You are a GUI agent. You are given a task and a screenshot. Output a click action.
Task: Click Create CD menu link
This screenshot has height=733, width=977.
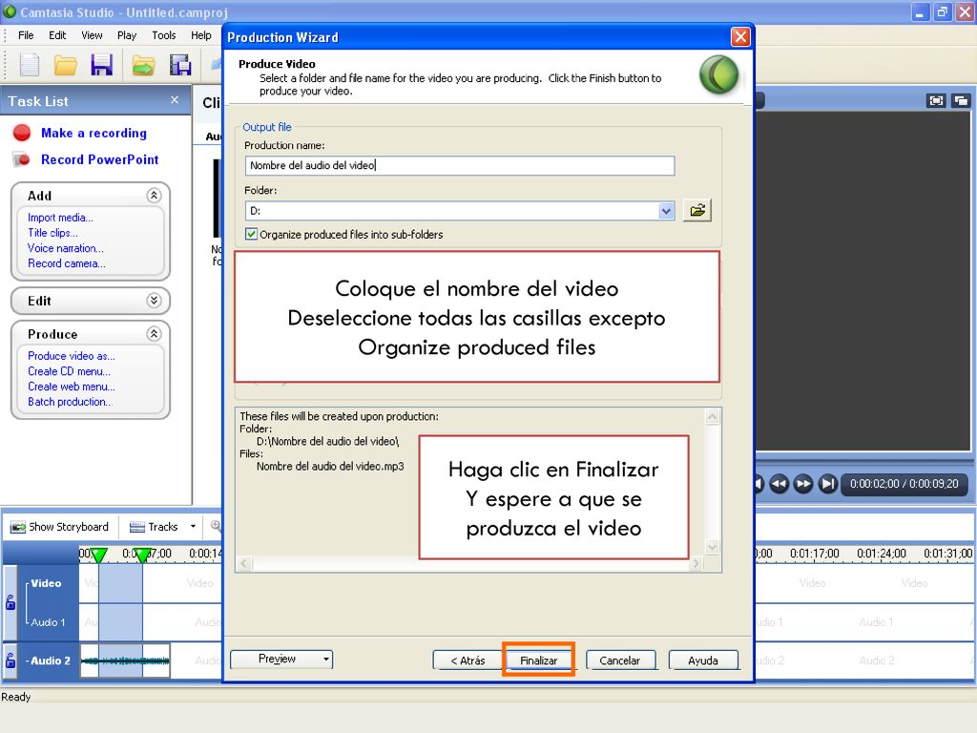69,371
